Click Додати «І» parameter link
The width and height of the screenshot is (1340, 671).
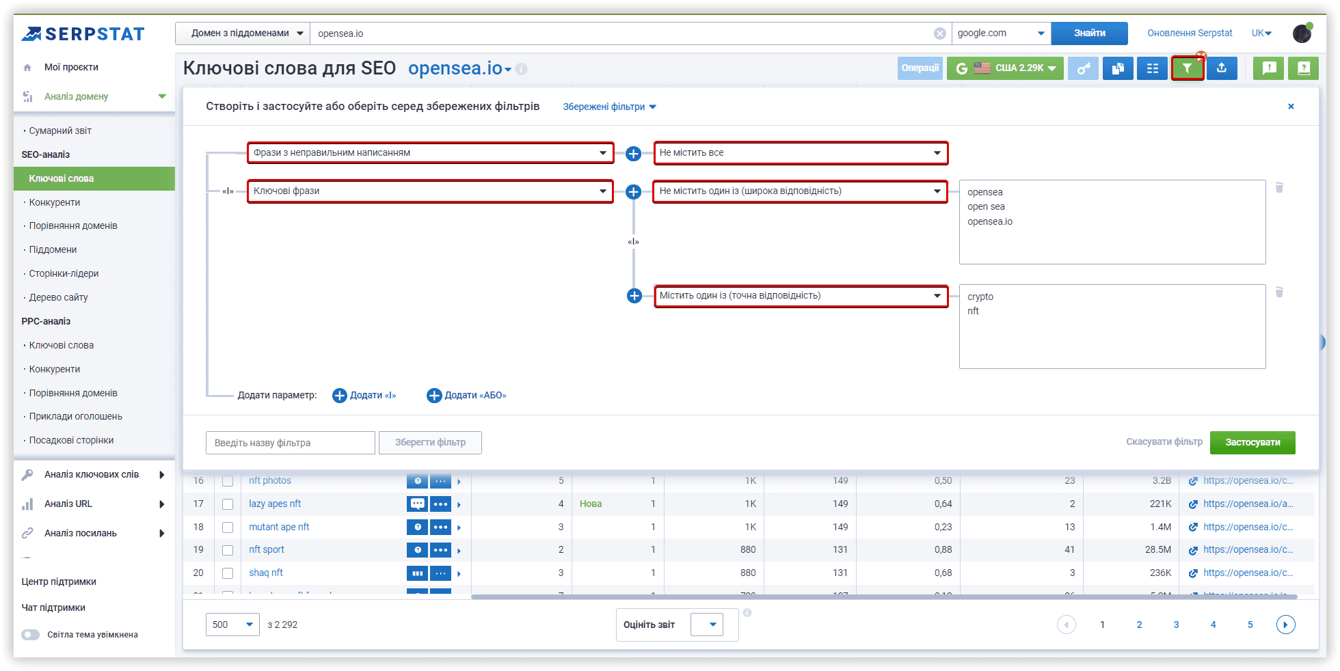[364, 396]
